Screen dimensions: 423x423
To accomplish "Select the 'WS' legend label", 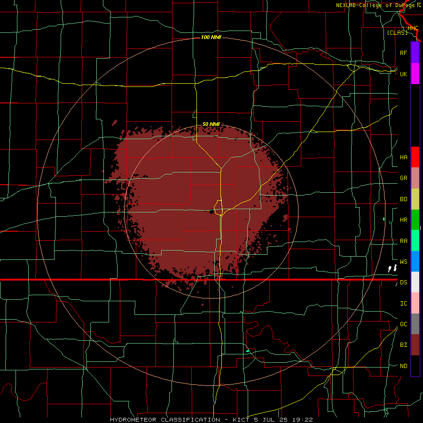I will pos(403,262).
